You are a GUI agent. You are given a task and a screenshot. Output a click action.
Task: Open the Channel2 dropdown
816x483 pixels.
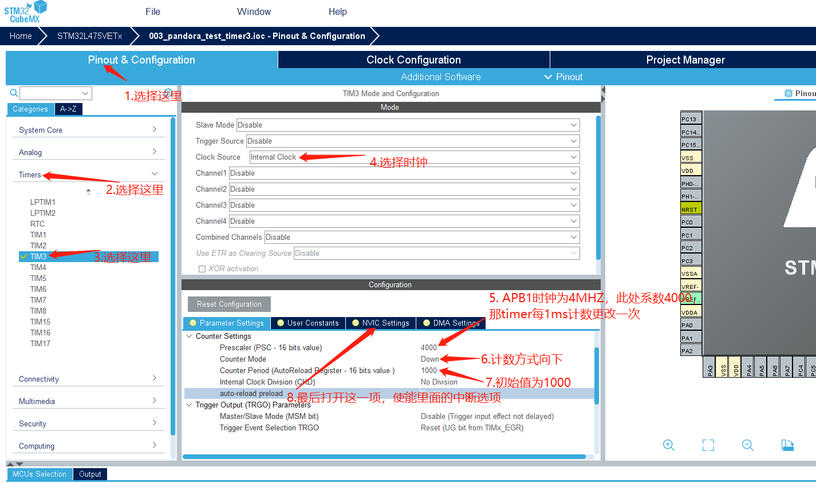(404, 189)
